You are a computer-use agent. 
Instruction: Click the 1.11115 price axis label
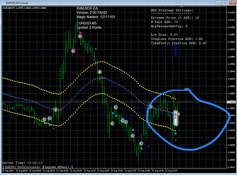click(x=231, y=20)
